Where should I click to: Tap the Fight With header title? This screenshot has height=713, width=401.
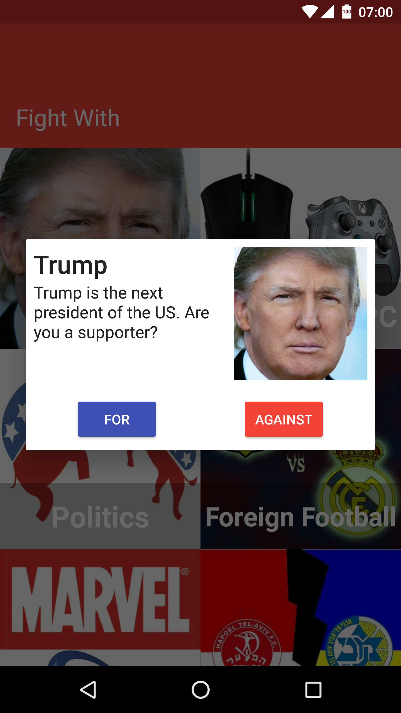[x=68, y=118]
